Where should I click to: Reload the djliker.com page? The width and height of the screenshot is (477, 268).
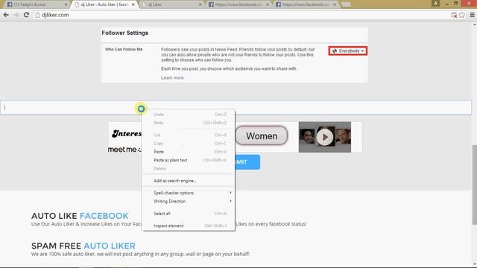point(26,15)
